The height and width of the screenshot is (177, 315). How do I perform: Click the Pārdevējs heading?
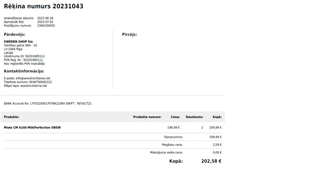[15, 35]
